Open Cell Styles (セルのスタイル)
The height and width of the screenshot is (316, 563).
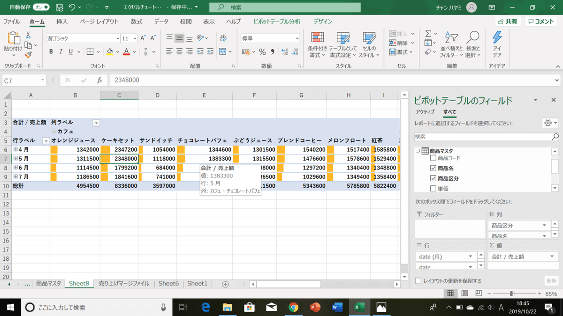pos(369,45)
